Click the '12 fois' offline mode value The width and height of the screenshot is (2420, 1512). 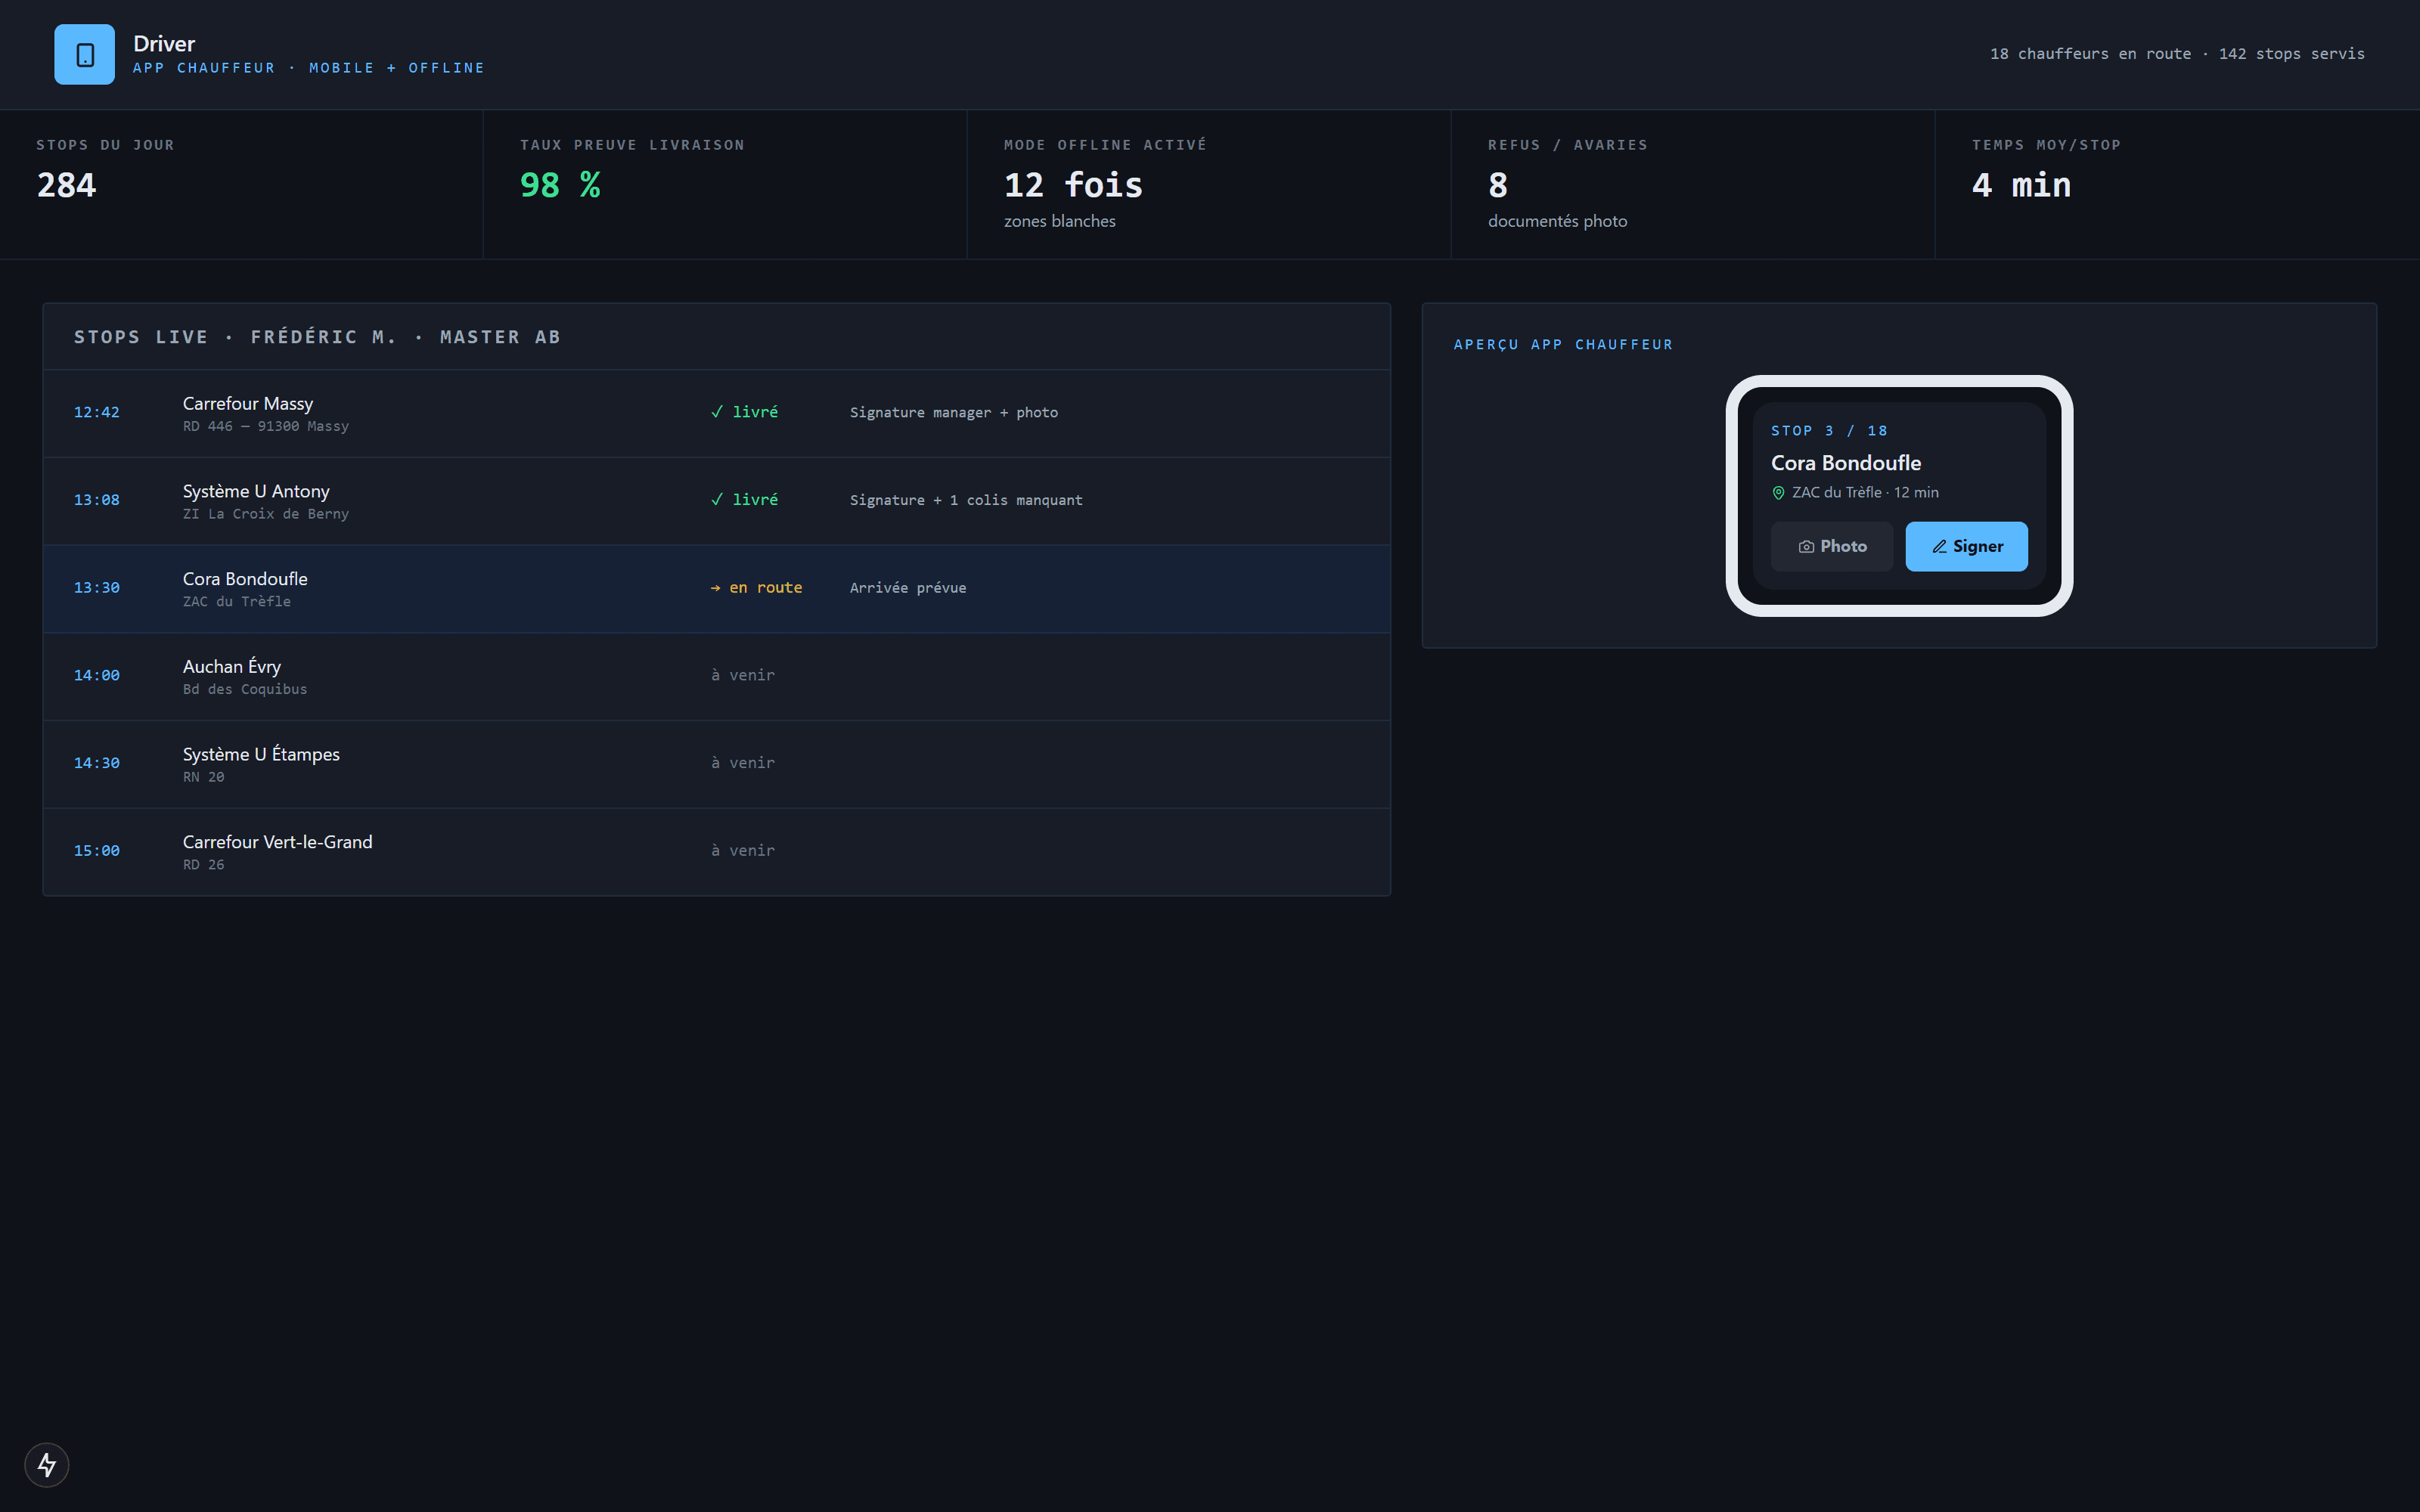1073,186
